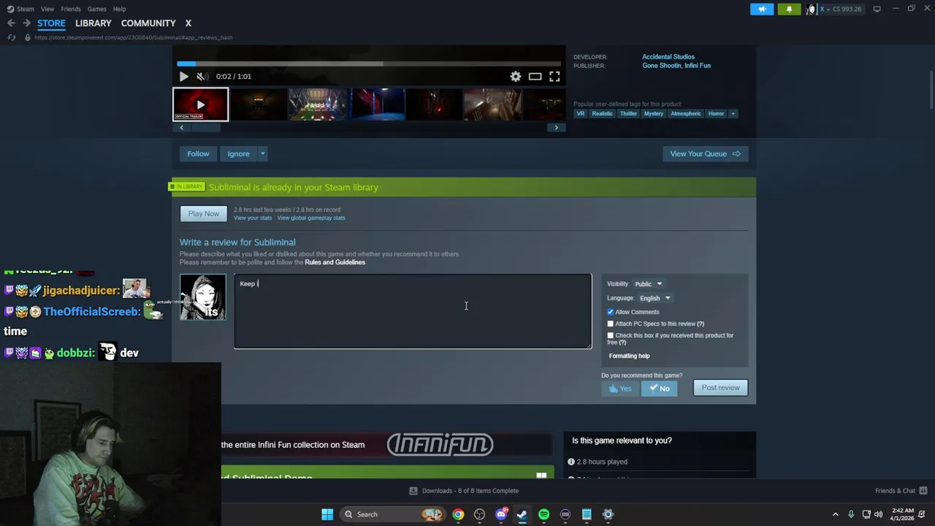
Task: Show previous media thumbnails arrow
Action: tap(182, 127)
